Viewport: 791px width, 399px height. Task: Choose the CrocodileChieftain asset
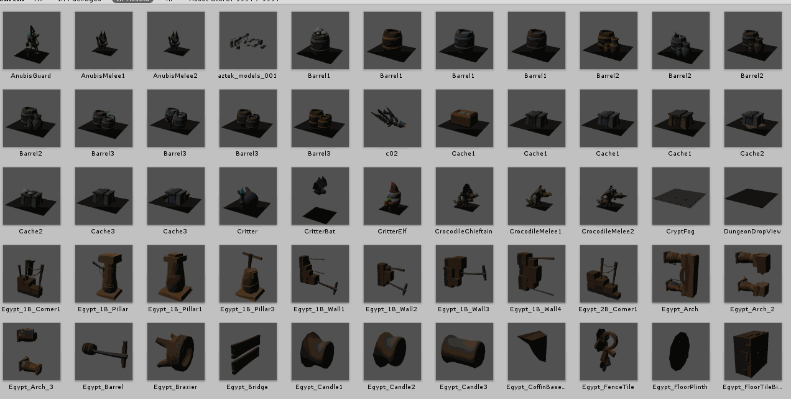click(x=465, y=196)
